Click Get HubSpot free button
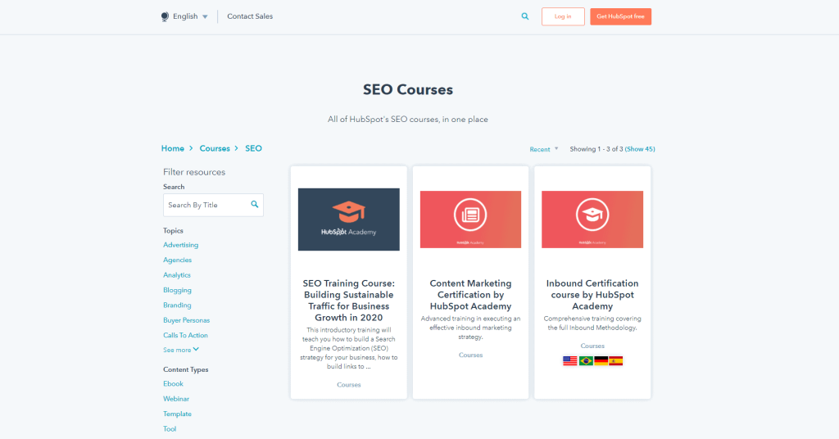The image size is (839, 439). [x=621, y=16]
